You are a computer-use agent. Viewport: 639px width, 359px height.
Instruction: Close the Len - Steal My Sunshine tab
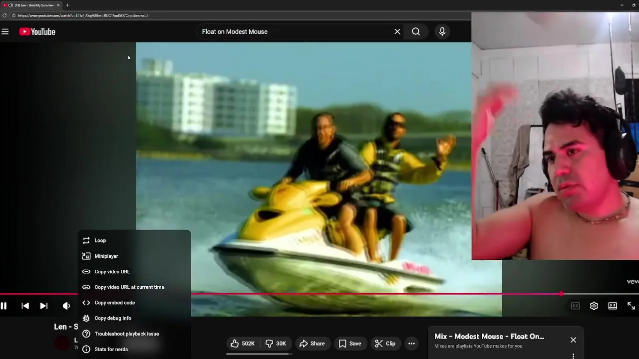point(58,5)
